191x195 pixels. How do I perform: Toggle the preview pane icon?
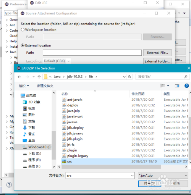coord(177,86)
